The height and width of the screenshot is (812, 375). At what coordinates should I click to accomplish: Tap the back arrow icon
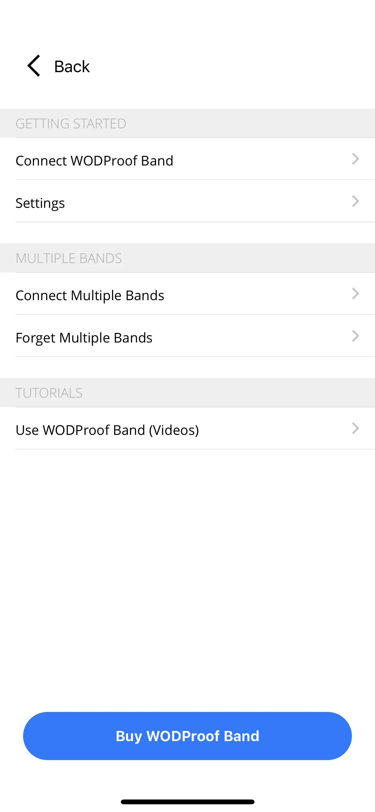click(x=34, y=66)
